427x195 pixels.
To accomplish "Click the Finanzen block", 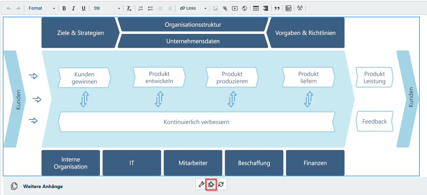I will click(315, 163).
